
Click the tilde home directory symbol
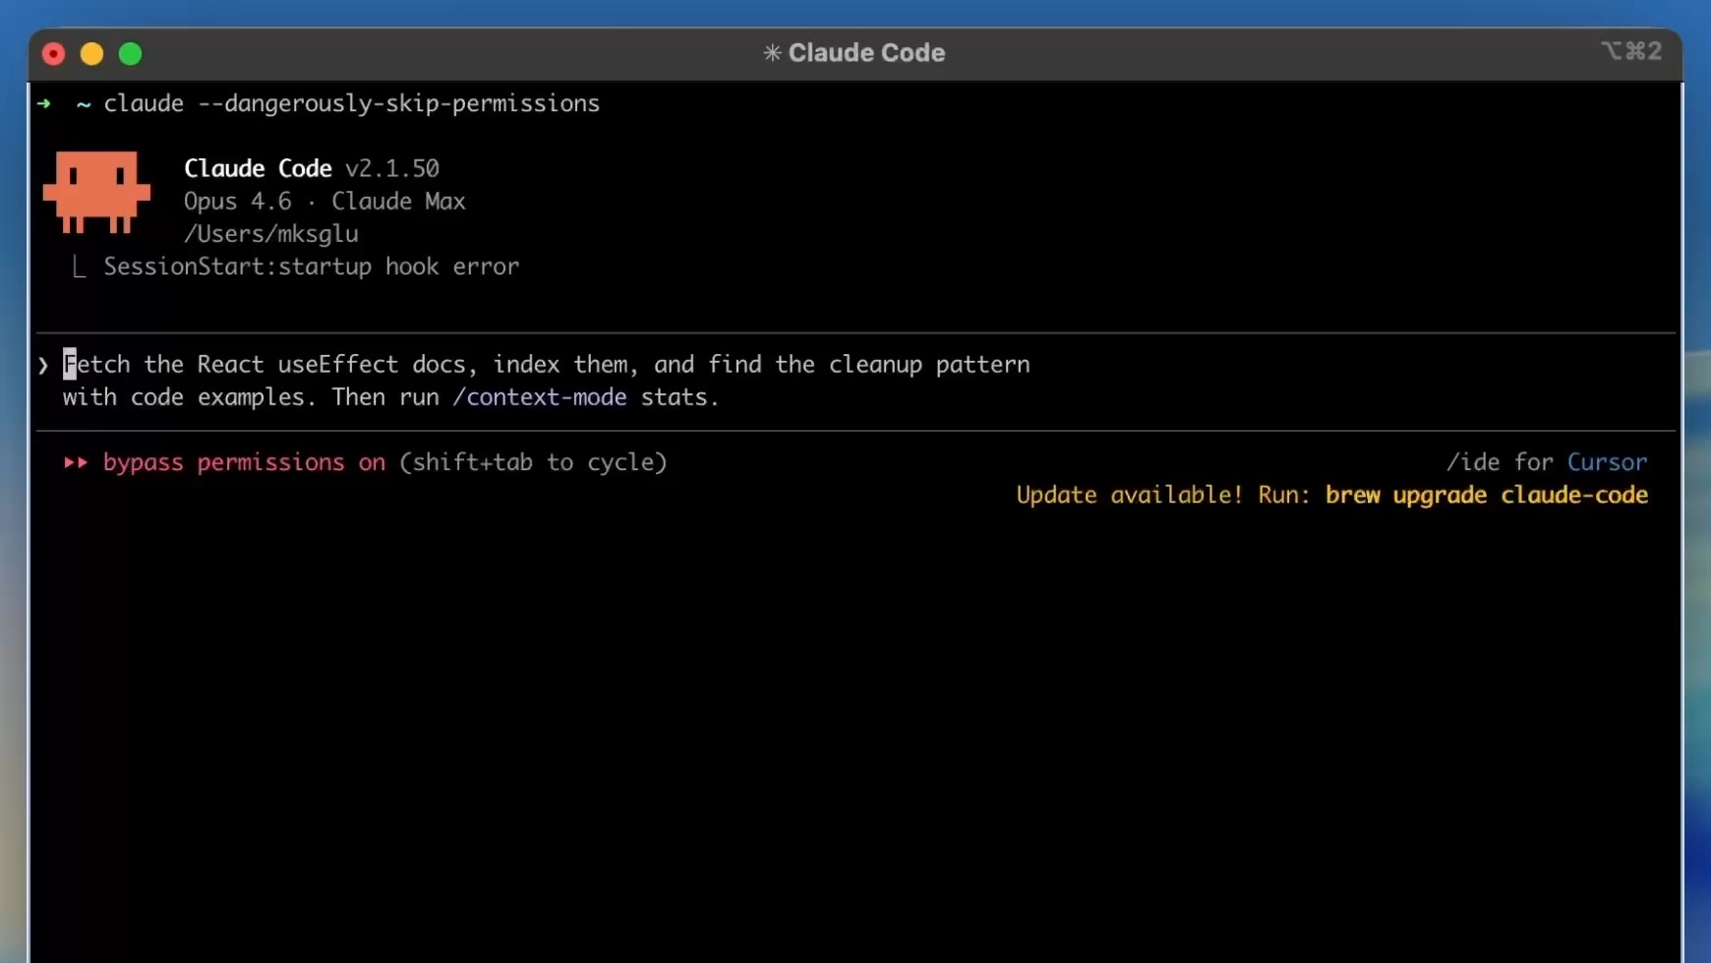click(x=84, y=103)
